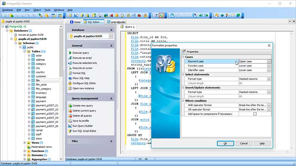Check Add space to comparisons if necessary
Image resolution: width=296 pixels, height=166 pixels.
click(255, 114)
